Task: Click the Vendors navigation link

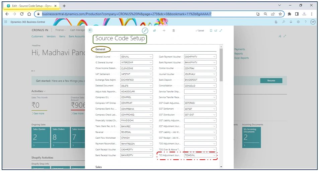Action: coord(51,36)
